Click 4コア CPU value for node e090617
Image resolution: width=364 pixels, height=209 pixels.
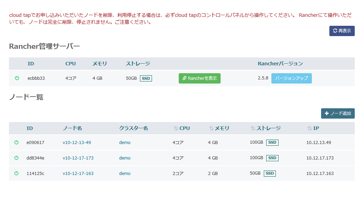pyautogui.click(x=178, y=143)
